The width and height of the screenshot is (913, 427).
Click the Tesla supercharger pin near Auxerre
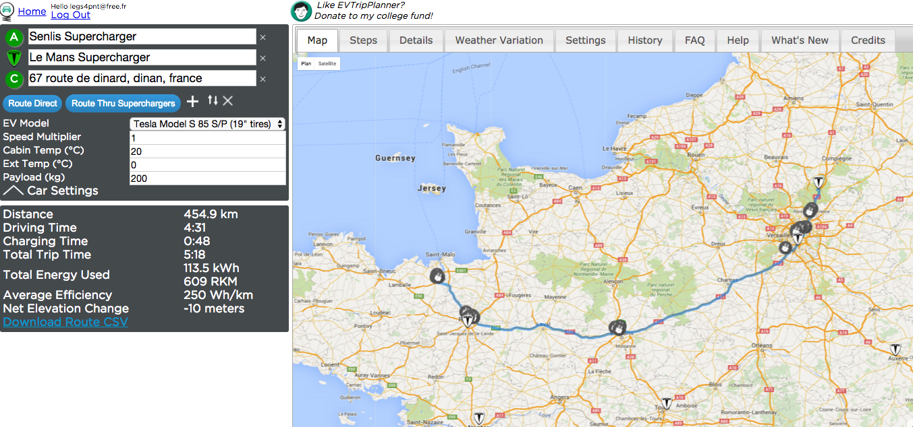click(896, 350)
